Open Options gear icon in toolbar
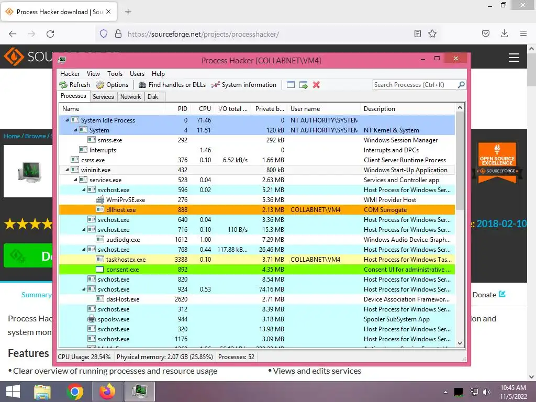Viewport: 536px width, 402px height. click(x=100, y=85)
